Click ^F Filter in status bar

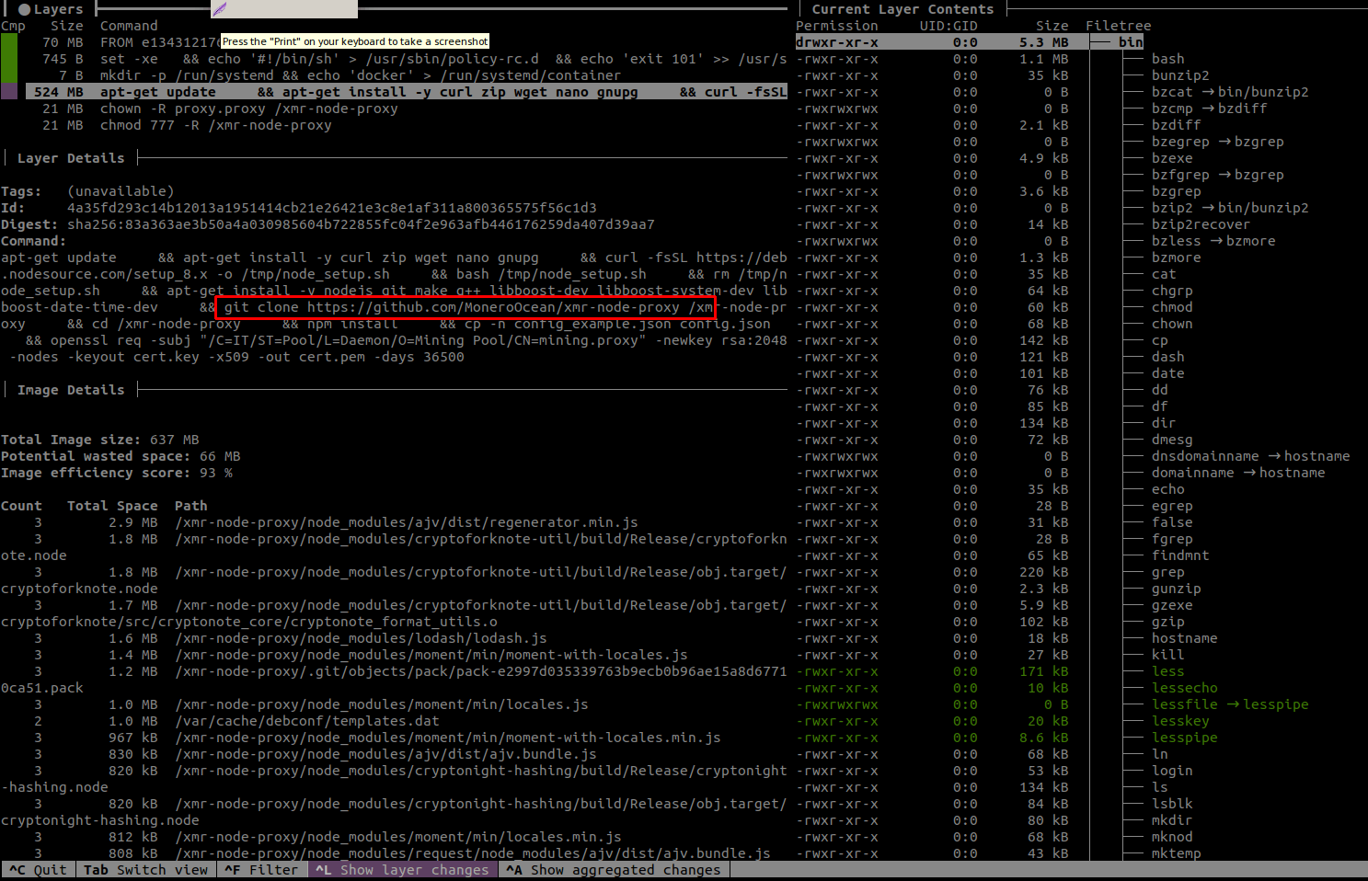[262, 870]
